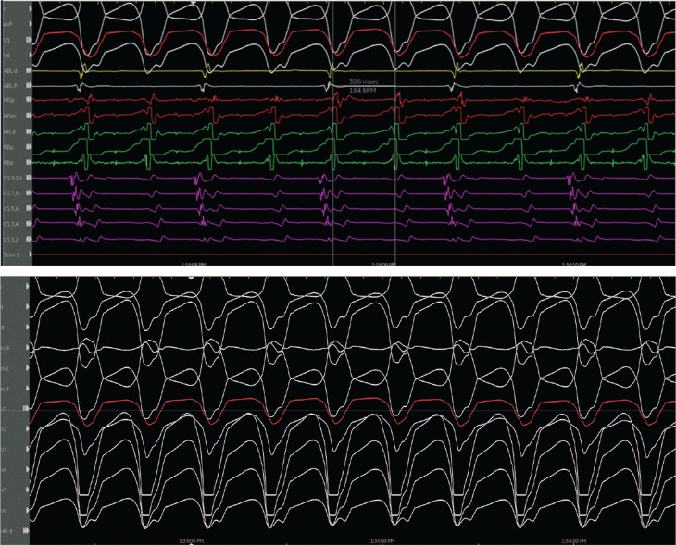
Task: Select the CS 7,8 channel label
Action: tap(11, 193)
